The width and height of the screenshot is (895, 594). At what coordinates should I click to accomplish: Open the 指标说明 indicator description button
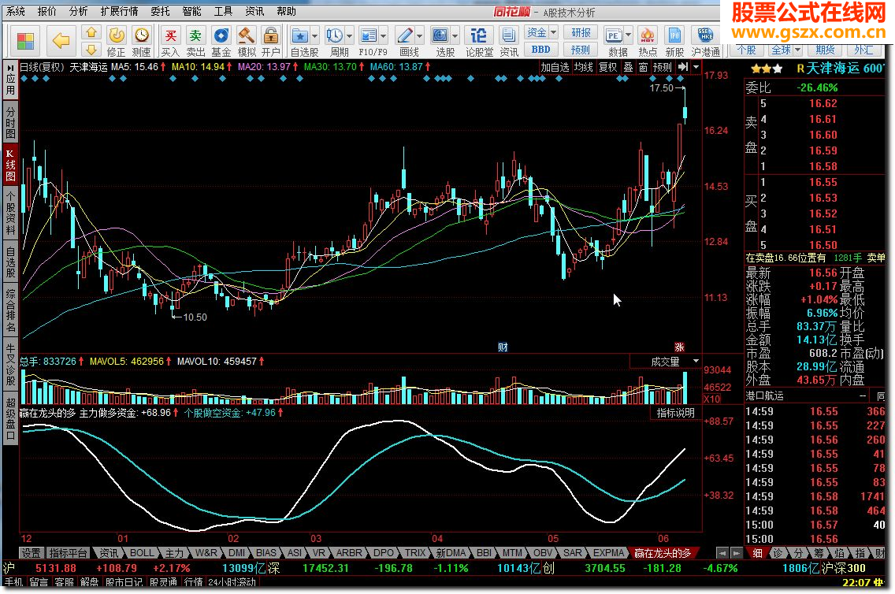[676, 413]
